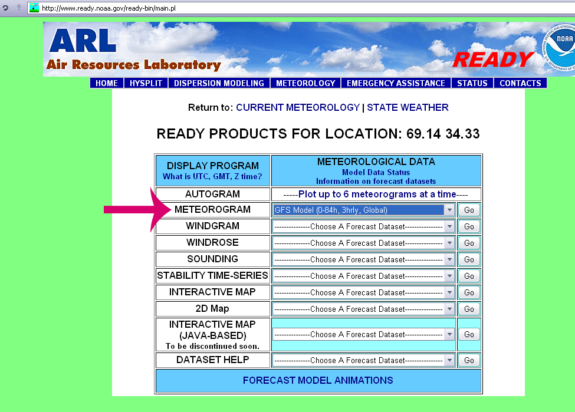Screen dimensions: 575x412
Task: Expand the STABILITY TIME-SERIES dataset dropdown
Action: 363,276
